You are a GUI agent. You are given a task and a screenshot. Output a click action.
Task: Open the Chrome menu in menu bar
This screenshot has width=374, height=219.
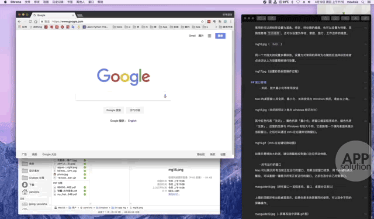pyautogui.click(x=16, y=2)
